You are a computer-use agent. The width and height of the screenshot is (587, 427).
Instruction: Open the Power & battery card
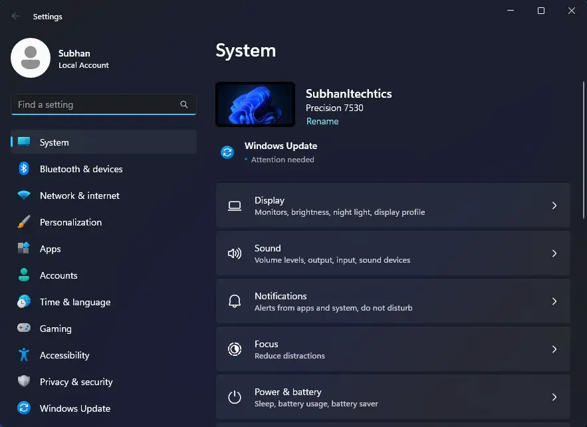coord(393,398)
